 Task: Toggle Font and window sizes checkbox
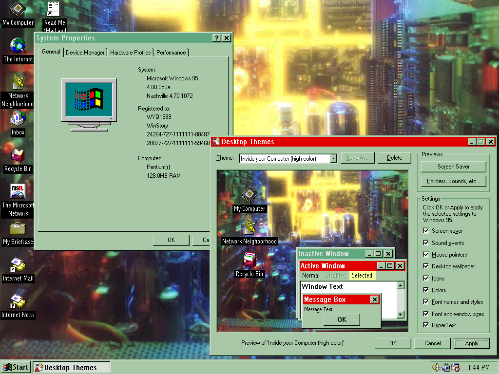pyautogui.click(x=426, y=314)
